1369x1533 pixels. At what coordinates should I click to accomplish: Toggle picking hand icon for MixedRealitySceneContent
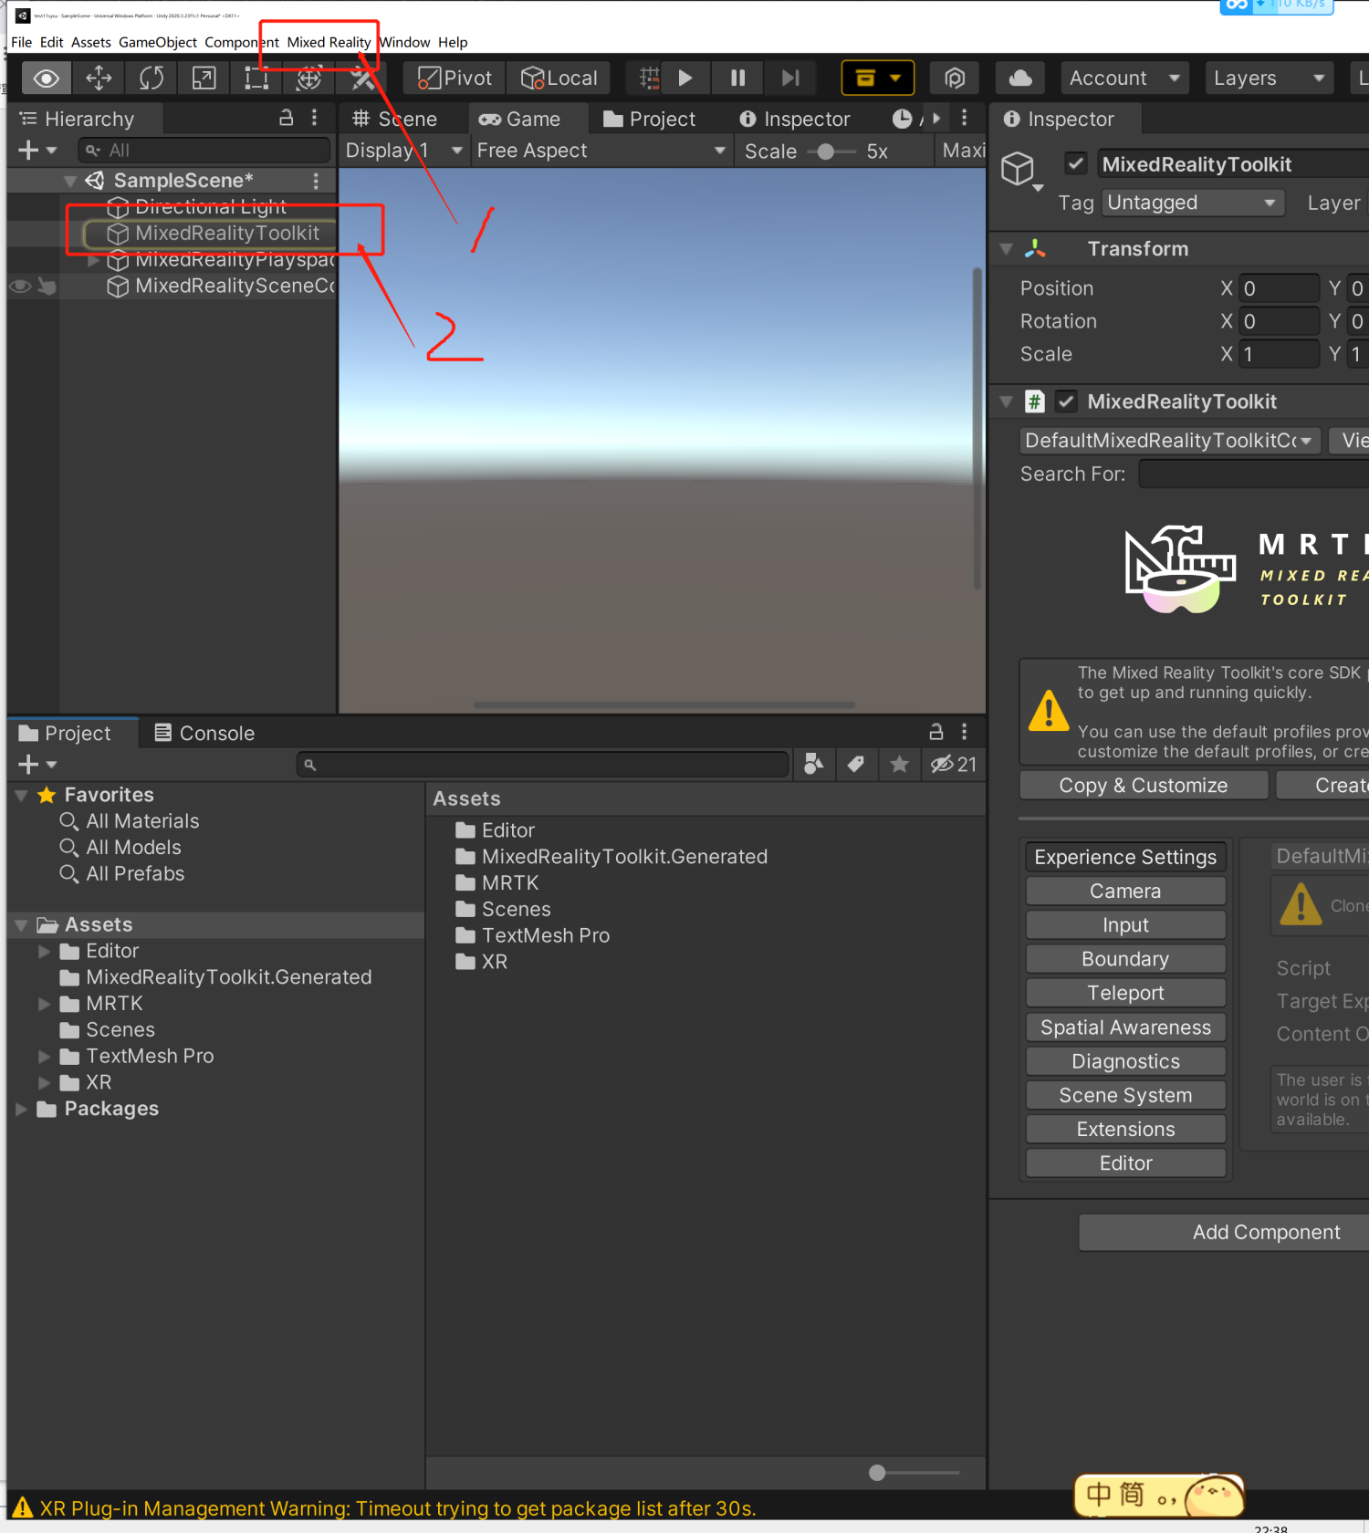[x=47, y=287]
